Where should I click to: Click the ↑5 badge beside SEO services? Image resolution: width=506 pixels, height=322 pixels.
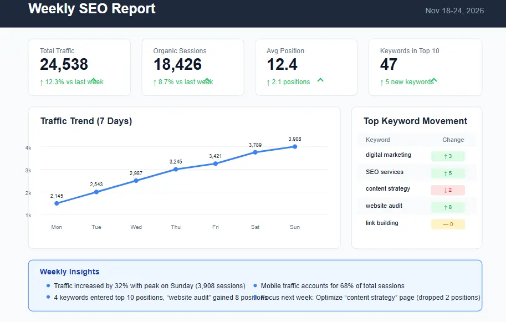(x=448, y=172)
